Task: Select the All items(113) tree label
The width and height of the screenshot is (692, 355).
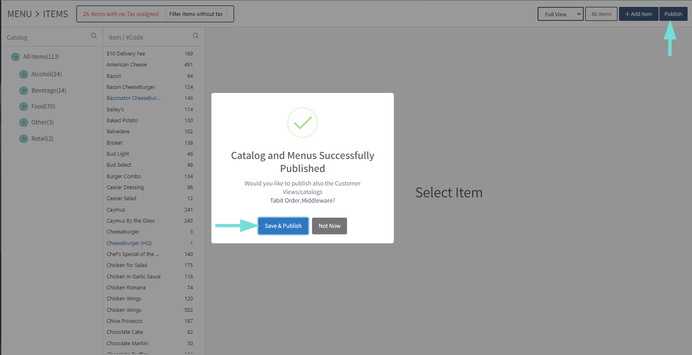Action: click(x=41, y=57)
